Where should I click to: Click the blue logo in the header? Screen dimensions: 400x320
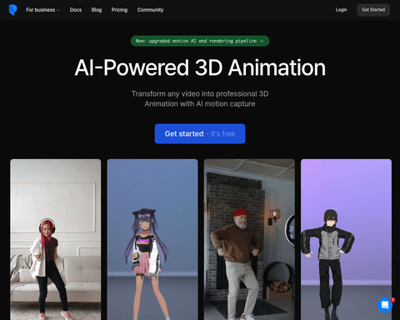(12, 10)
